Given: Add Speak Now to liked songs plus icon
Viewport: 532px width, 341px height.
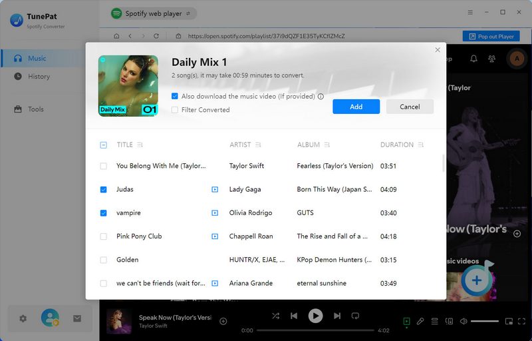Looking at the screenshot, I should (x=223, y=321).
